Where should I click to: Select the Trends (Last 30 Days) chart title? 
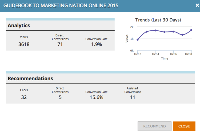point(158,20)
